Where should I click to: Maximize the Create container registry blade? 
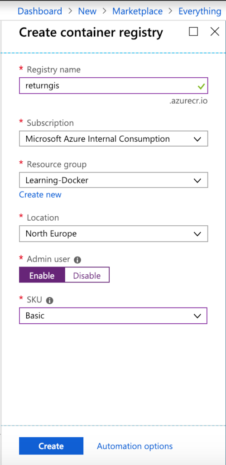tap(193, 31)
